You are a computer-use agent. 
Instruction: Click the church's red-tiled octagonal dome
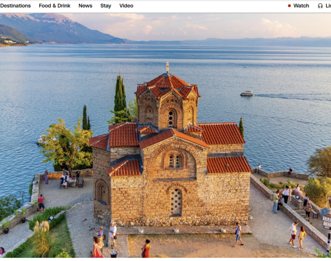pos(168,84)
